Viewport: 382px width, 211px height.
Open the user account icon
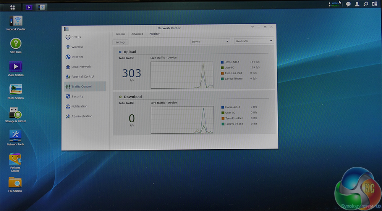point(357,4)
